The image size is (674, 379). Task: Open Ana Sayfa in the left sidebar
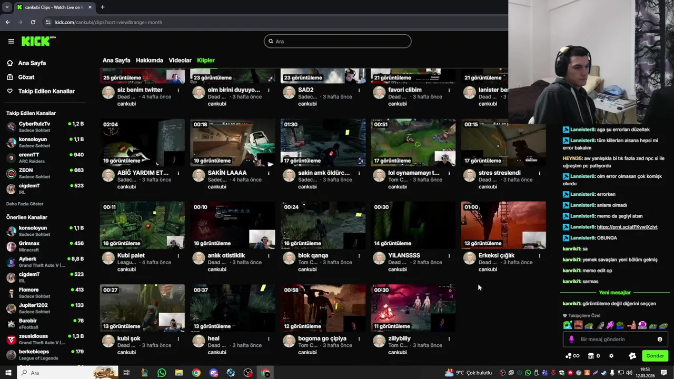click(32, 63)
